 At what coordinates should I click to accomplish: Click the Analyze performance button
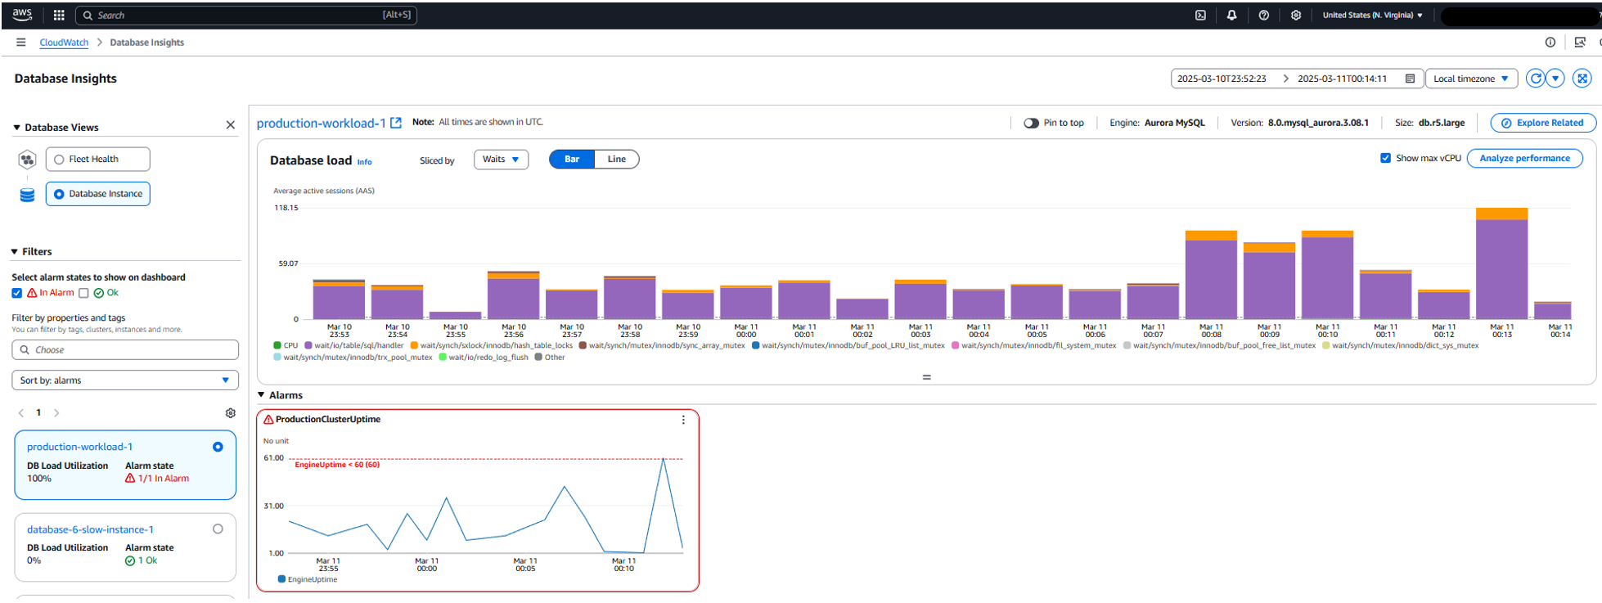pos(1525,158)
